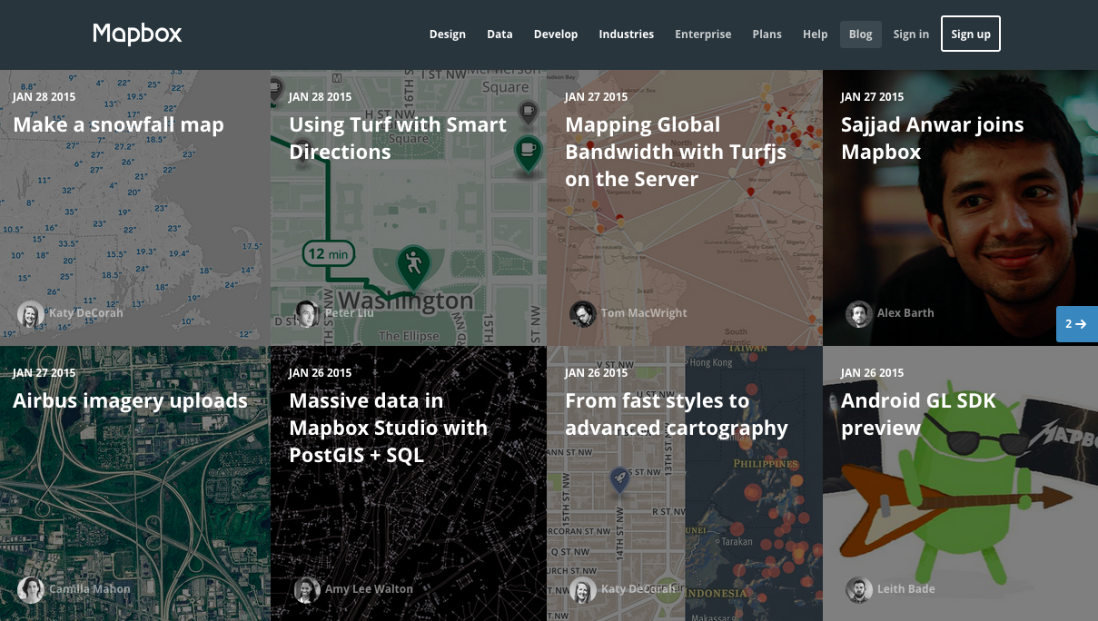Click author name Amy Lee Walton
The image size is (1098, 621).
point(369,589)
